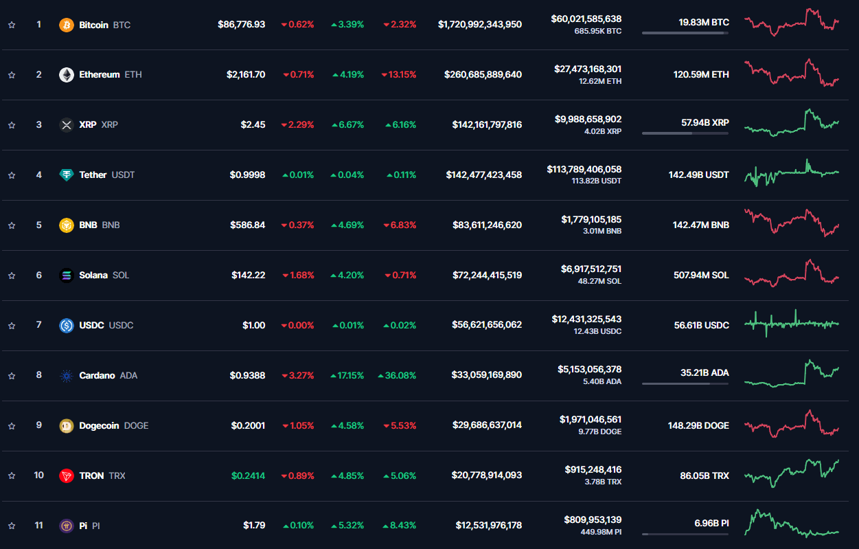Click the BNB coin logo icon

coord(67,225)
